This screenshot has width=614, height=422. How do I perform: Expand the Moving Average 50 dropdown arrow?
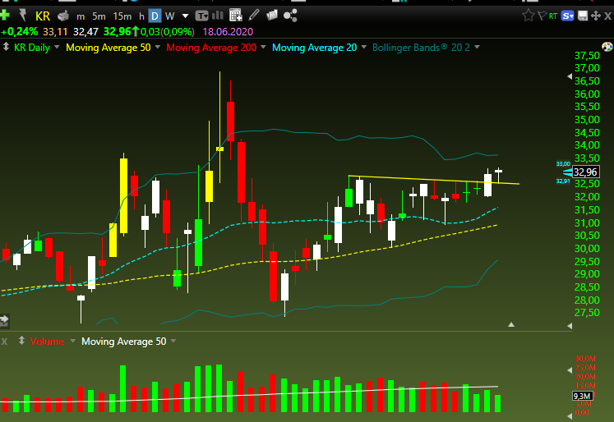pos(158,47)
